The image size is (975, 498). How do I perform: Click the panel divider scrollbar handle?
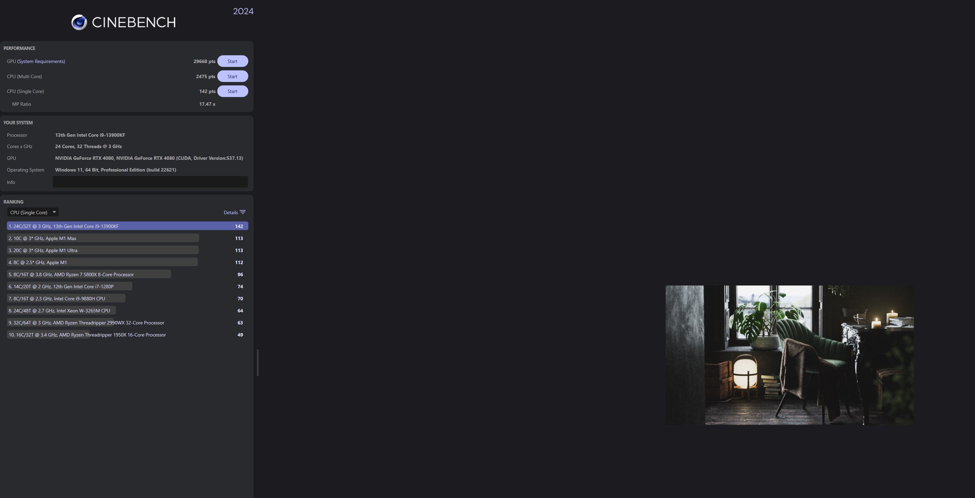(257, 363)
